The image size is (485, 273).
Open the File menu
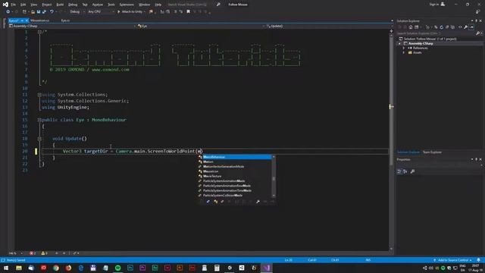pyautogui.click(x=14, y=5)
